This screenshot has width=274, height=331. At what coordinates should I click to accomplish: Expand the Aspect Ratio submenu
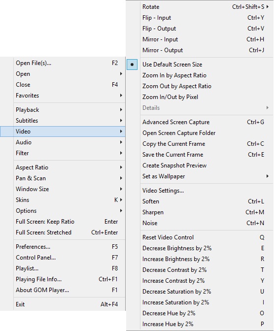click(63, 167)
